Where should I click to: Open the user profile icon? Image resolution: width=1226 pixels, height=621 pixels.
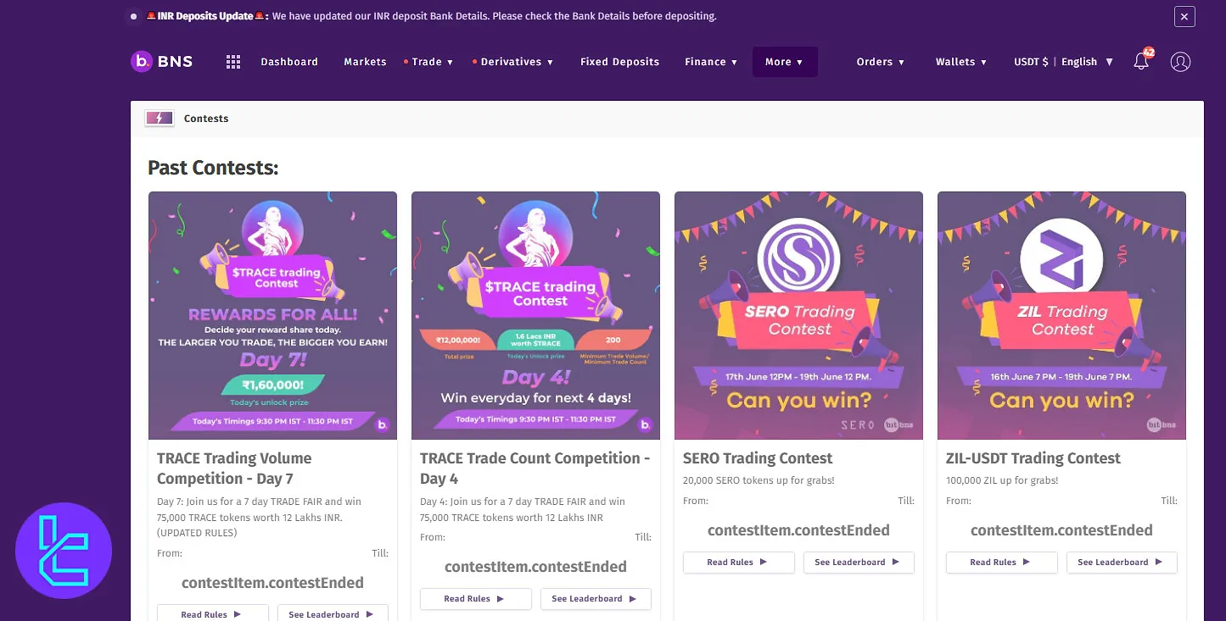point(1180,61)
